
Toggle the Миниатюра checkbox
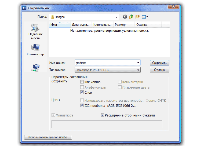53,115
